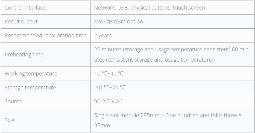Click the "10 ℃~40 ℃" value

tap(109, 74)
